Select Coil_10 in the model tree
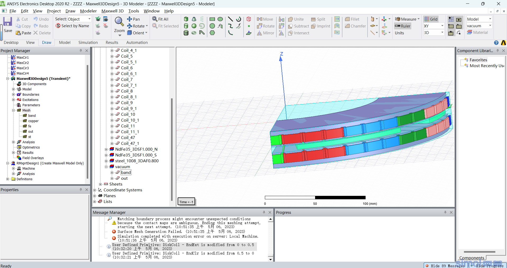The height and width of the screenshot is (268, 507). (128, 114)
